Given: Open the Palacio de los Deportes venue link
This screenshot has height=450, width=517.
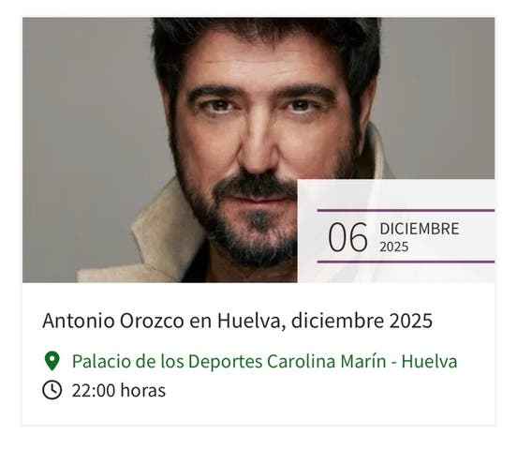Looking at the screenshot, I should click(x=264, y=361).
